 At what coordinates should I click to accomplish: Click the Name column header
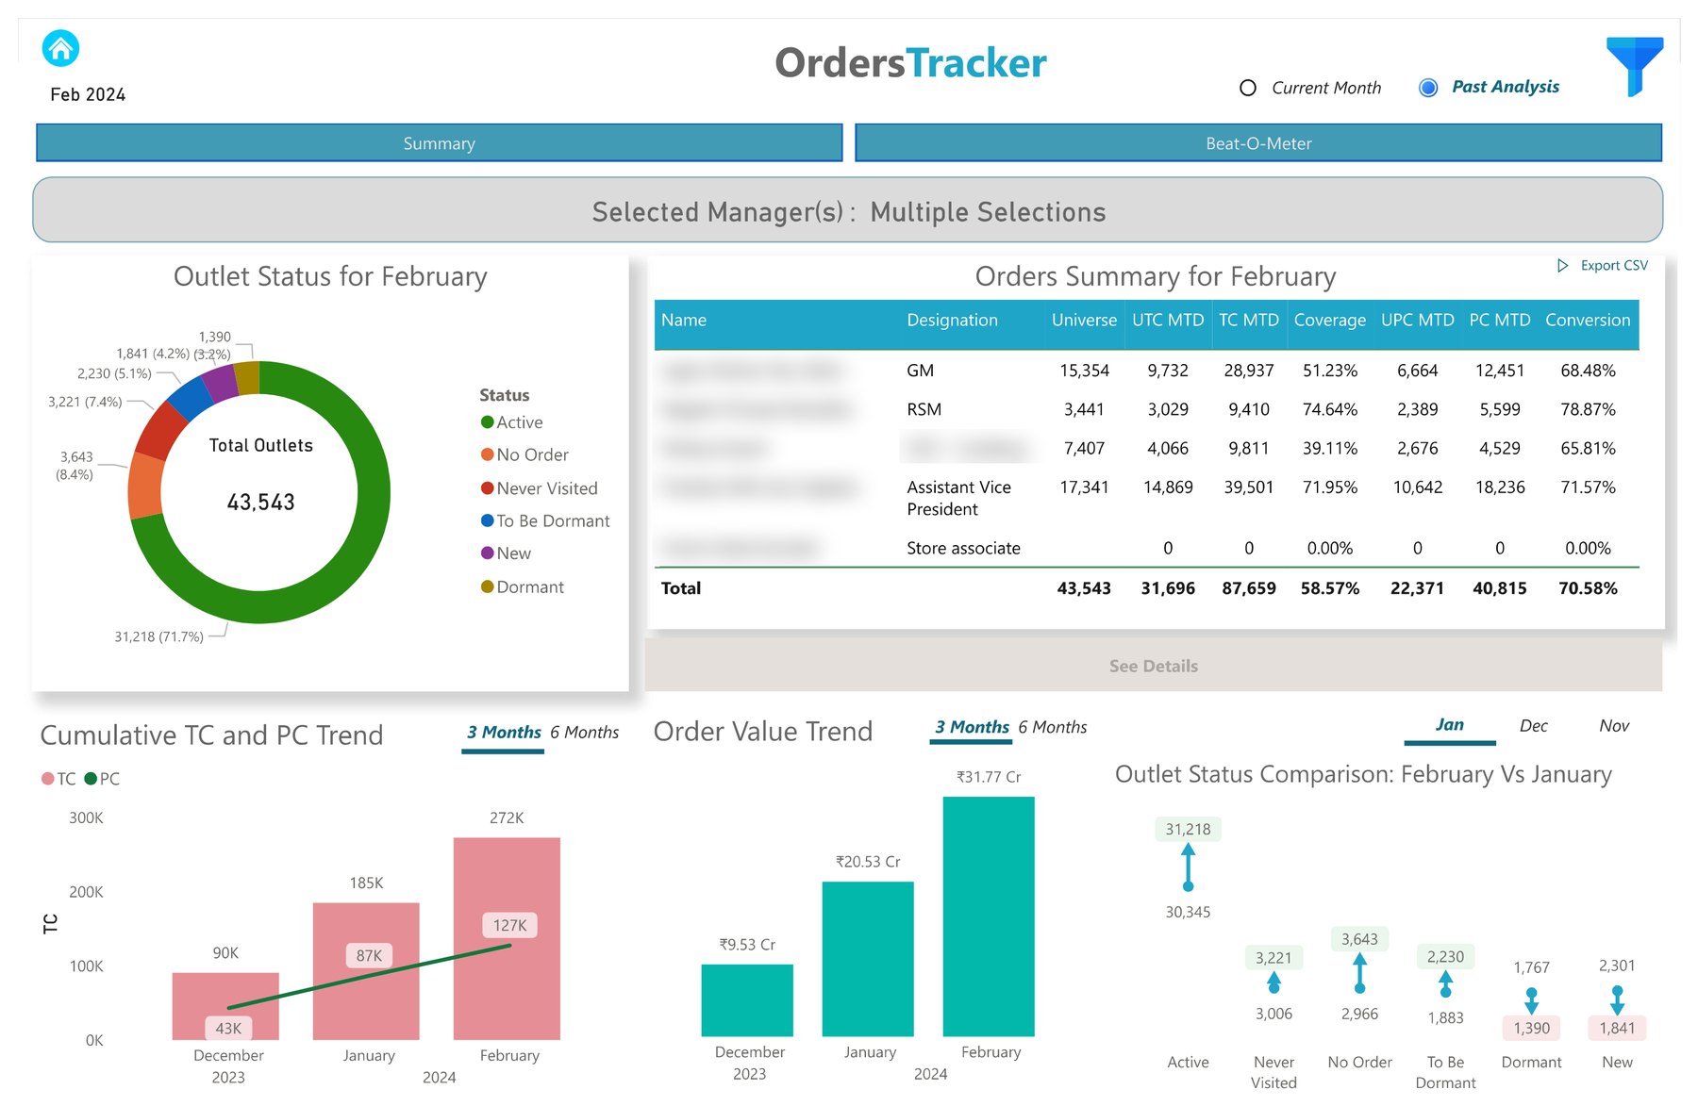tap(684, 321)
